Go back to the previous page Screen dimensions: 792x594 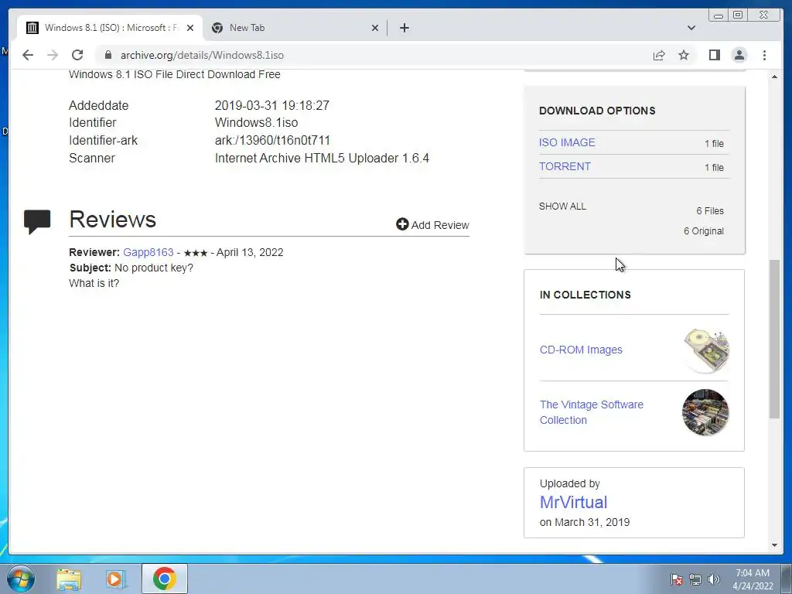pyautogui.click(x=28, y=55)
